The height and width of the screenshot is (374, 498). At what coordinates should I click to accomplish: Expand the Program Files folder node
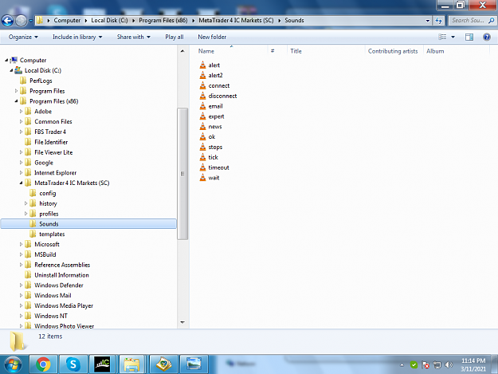16,91
